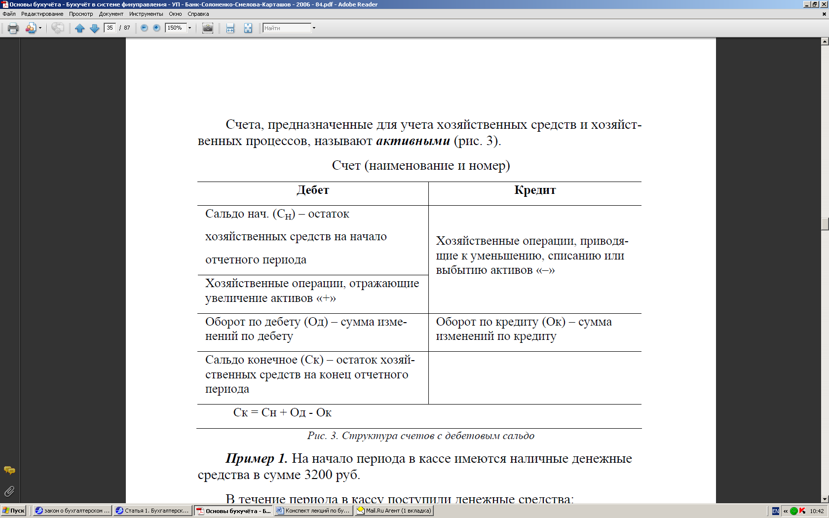Click the EN language indicator in tray
829x518 pixels.
[x=776, y=511]
